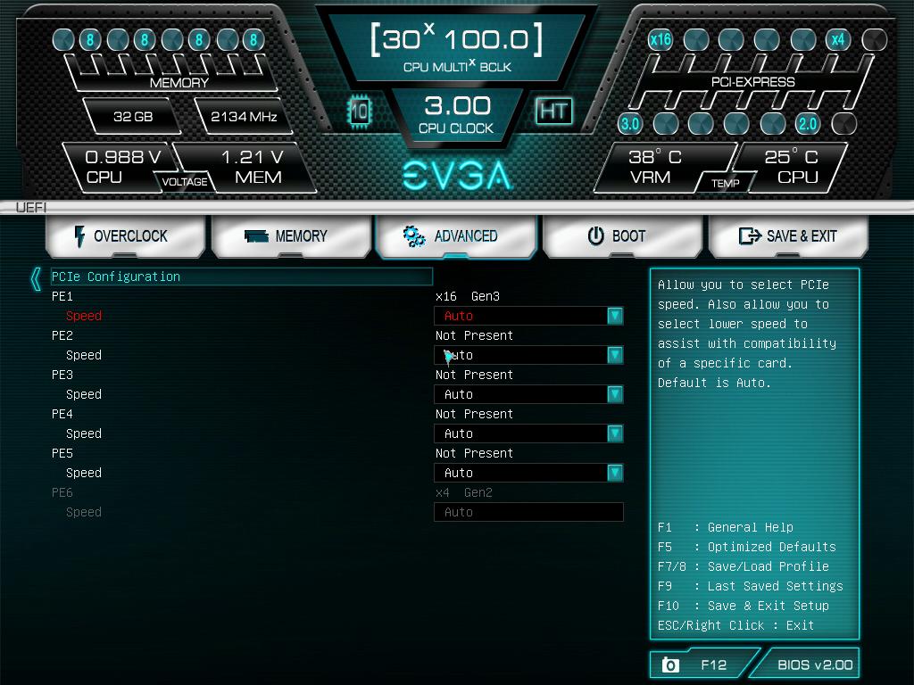The height and width of the screenshot is (685, 914).
Task: Open the PE4 Speed dropdown
Action: click(615, 433)
